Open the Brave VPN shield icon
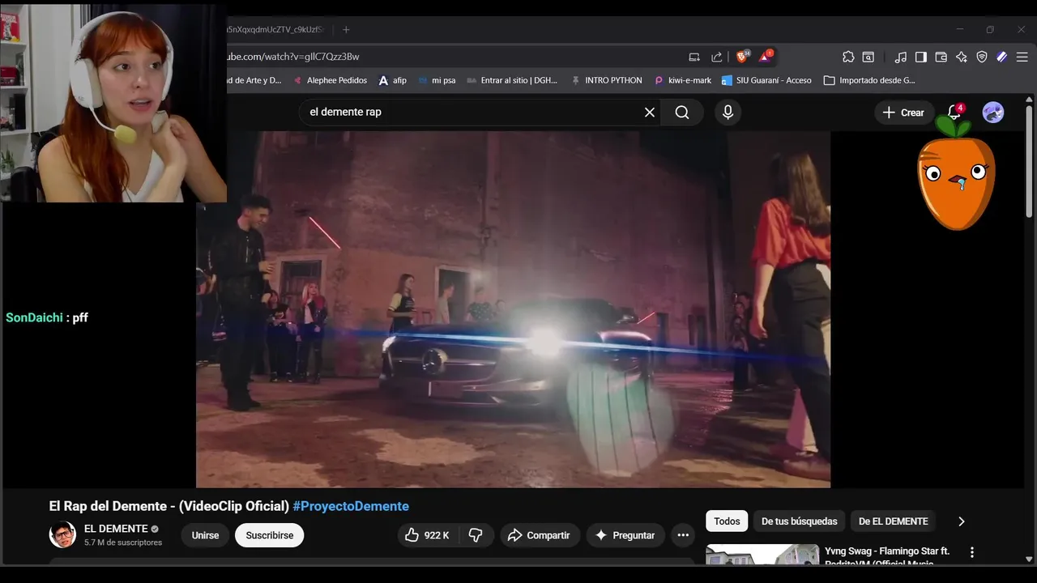Image resolution: width=1037 pixels, height=583 pixels. [x=982, y=57]
